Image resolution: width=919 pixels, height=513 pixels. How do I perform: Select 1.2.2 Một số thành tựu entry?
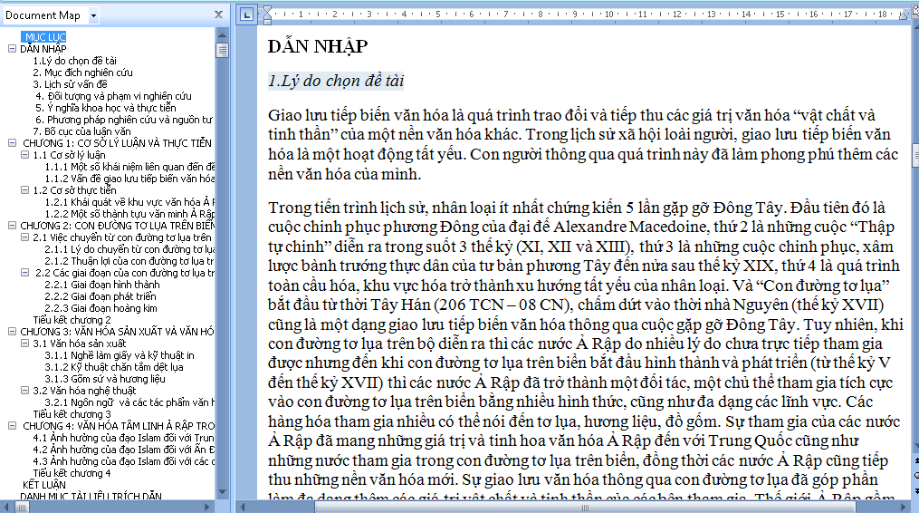point(129,214)
